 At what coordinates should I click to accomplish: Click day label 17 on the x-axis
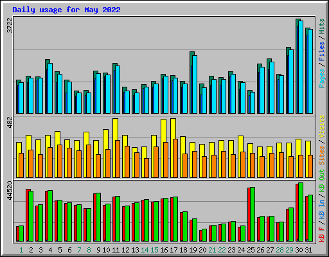(173, 250)
